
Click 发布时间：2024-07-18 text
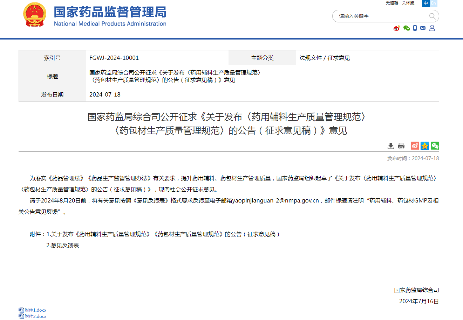click(413, 158)
